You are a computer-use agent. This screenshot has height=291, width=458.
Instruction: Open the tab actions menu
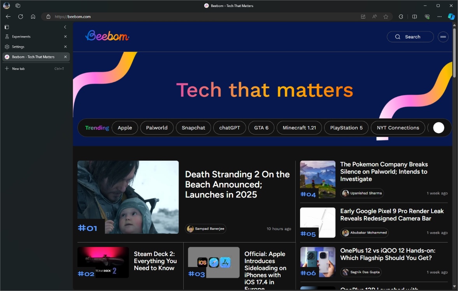(x=7, y=27)
